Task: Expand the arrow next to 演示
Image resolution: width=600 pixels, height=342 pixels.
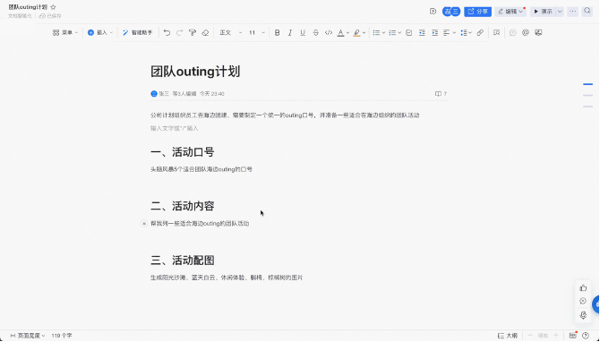Action: pos(560,12)
